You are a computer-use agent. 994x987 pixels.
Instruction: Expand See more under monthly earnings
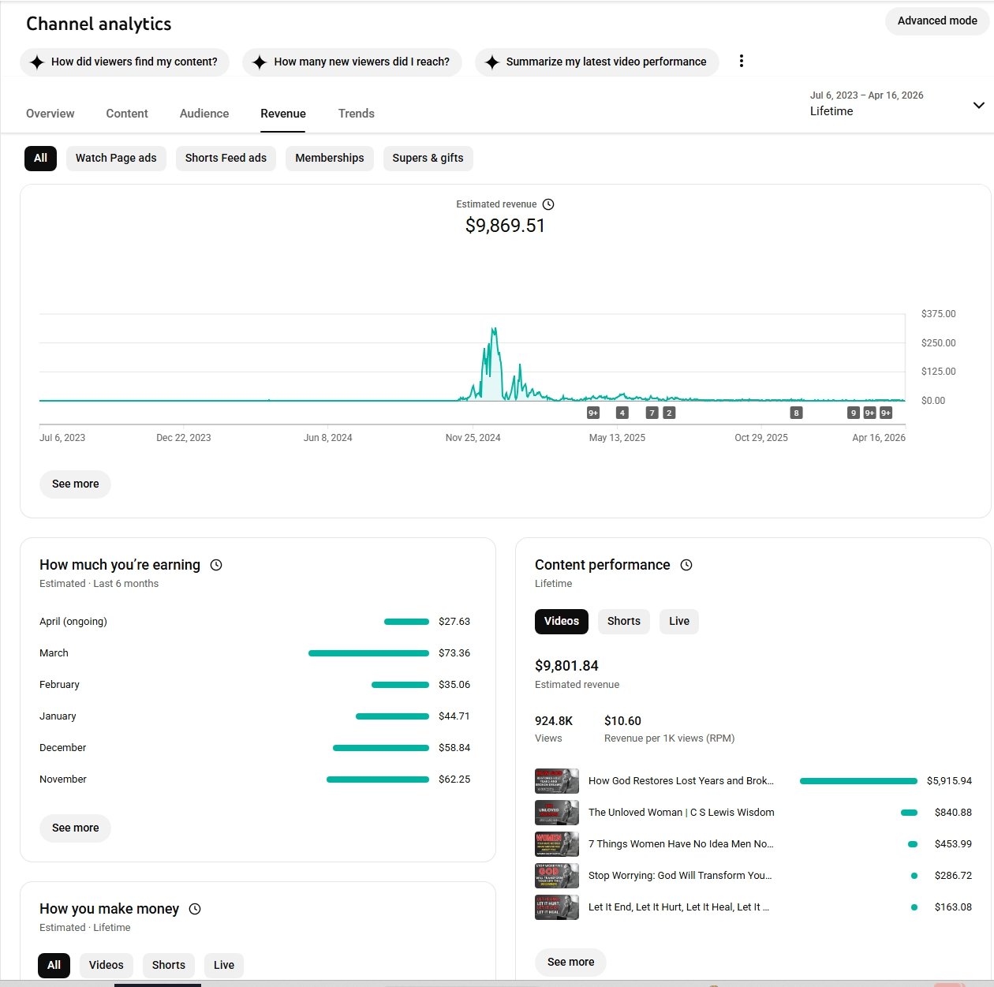[75, 828]
